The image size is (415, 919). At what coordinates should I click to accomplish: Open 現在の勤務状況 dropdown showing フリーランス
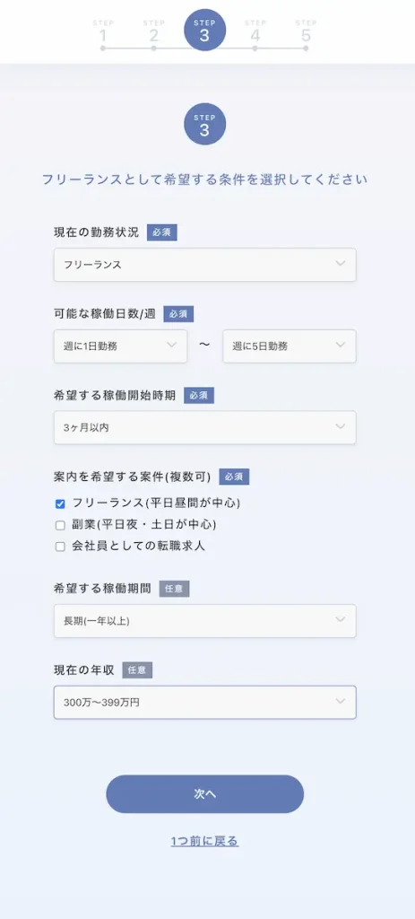point(205,265)
